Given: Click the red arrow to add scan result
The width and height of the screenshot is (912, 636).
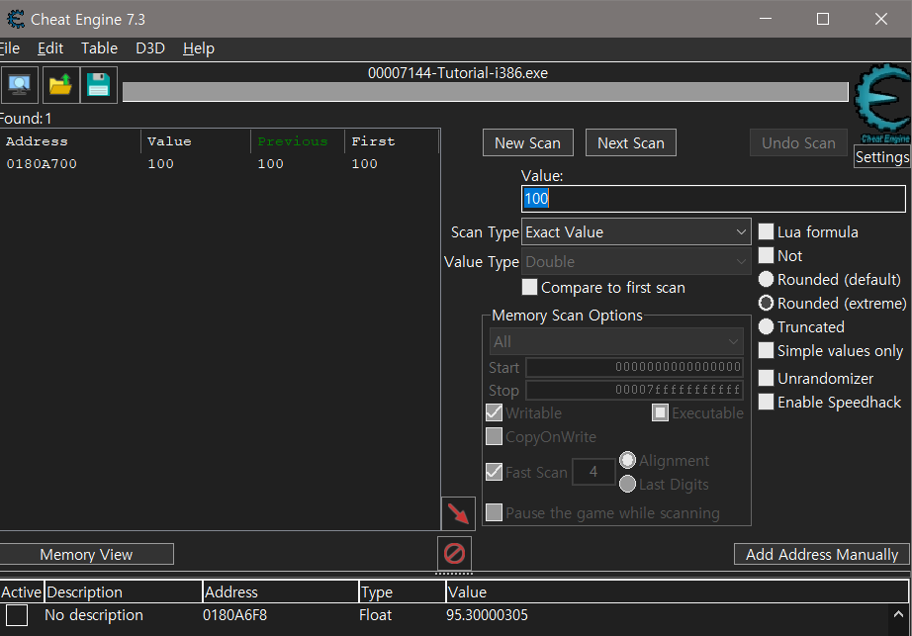Looking at the screenshot, I should [457, 512].
